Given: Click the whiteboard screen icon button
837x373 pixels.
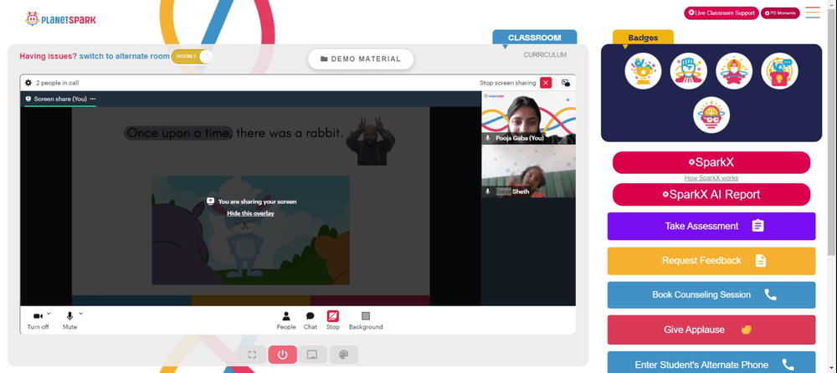Looking at the screenshot, I should point(313,355).
